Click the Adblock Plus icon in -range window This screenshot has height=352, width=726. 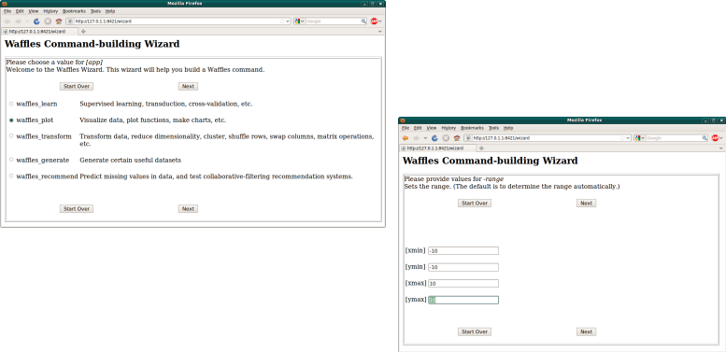pyautogui.click(x=715, y=138)
